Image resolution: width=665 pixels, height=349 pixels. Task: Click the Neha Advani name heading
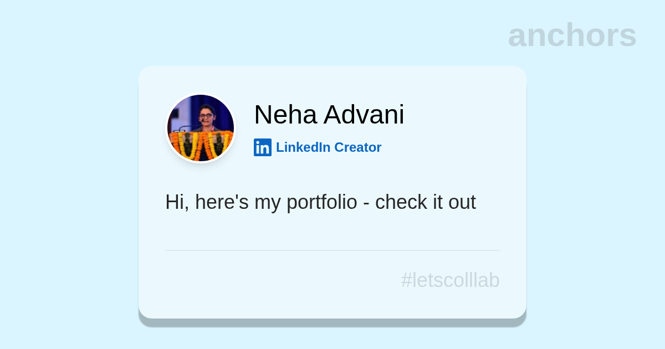click(329, 115)
